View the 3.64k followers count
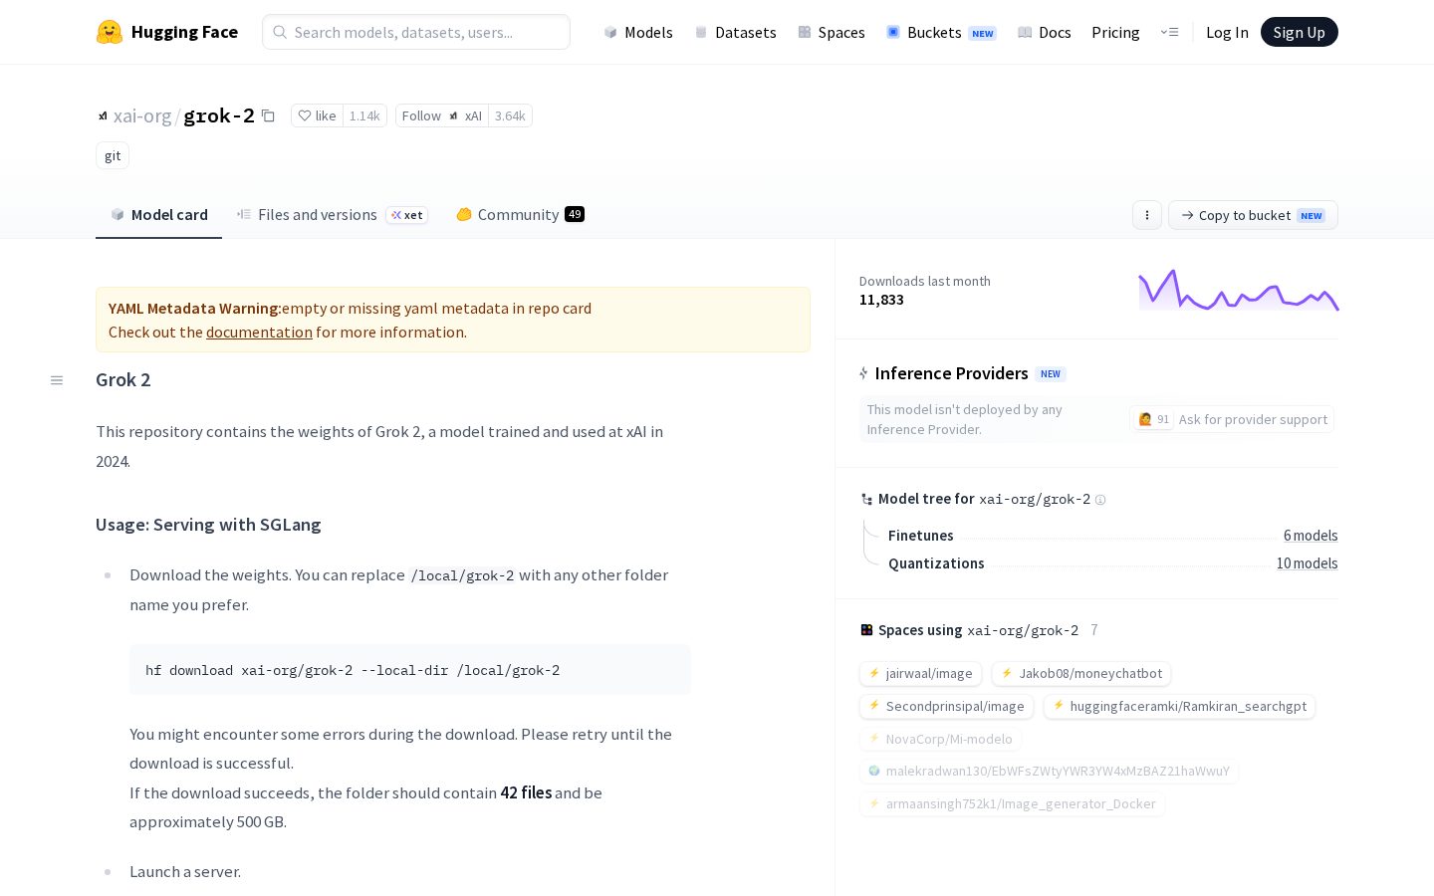This screenshot has height=896, width=1434. [x=510, y=115]
